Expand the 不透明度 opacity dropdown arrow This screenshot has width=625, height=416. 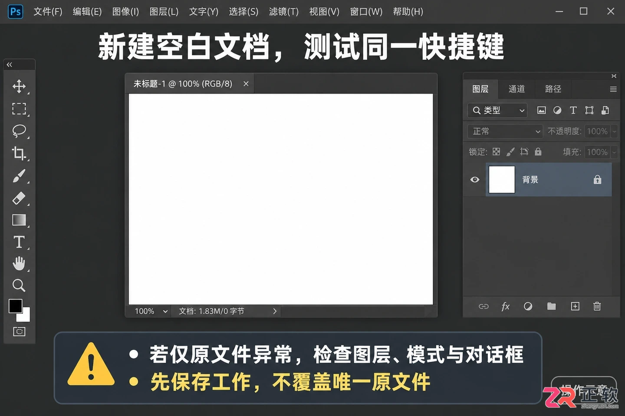pyautogui.click(x=614, y=131)
